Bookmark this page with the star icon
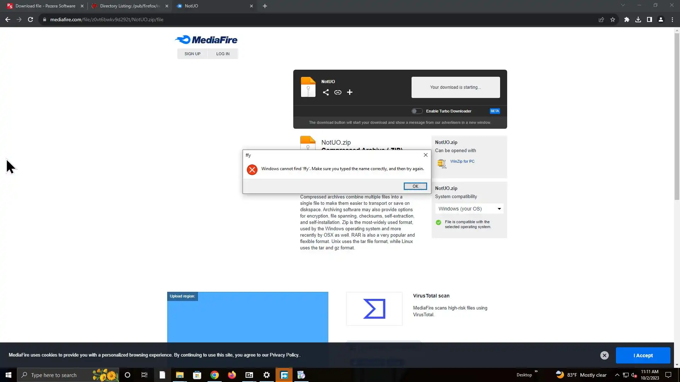Screen dimensions: 680x382 pos(613,19)
